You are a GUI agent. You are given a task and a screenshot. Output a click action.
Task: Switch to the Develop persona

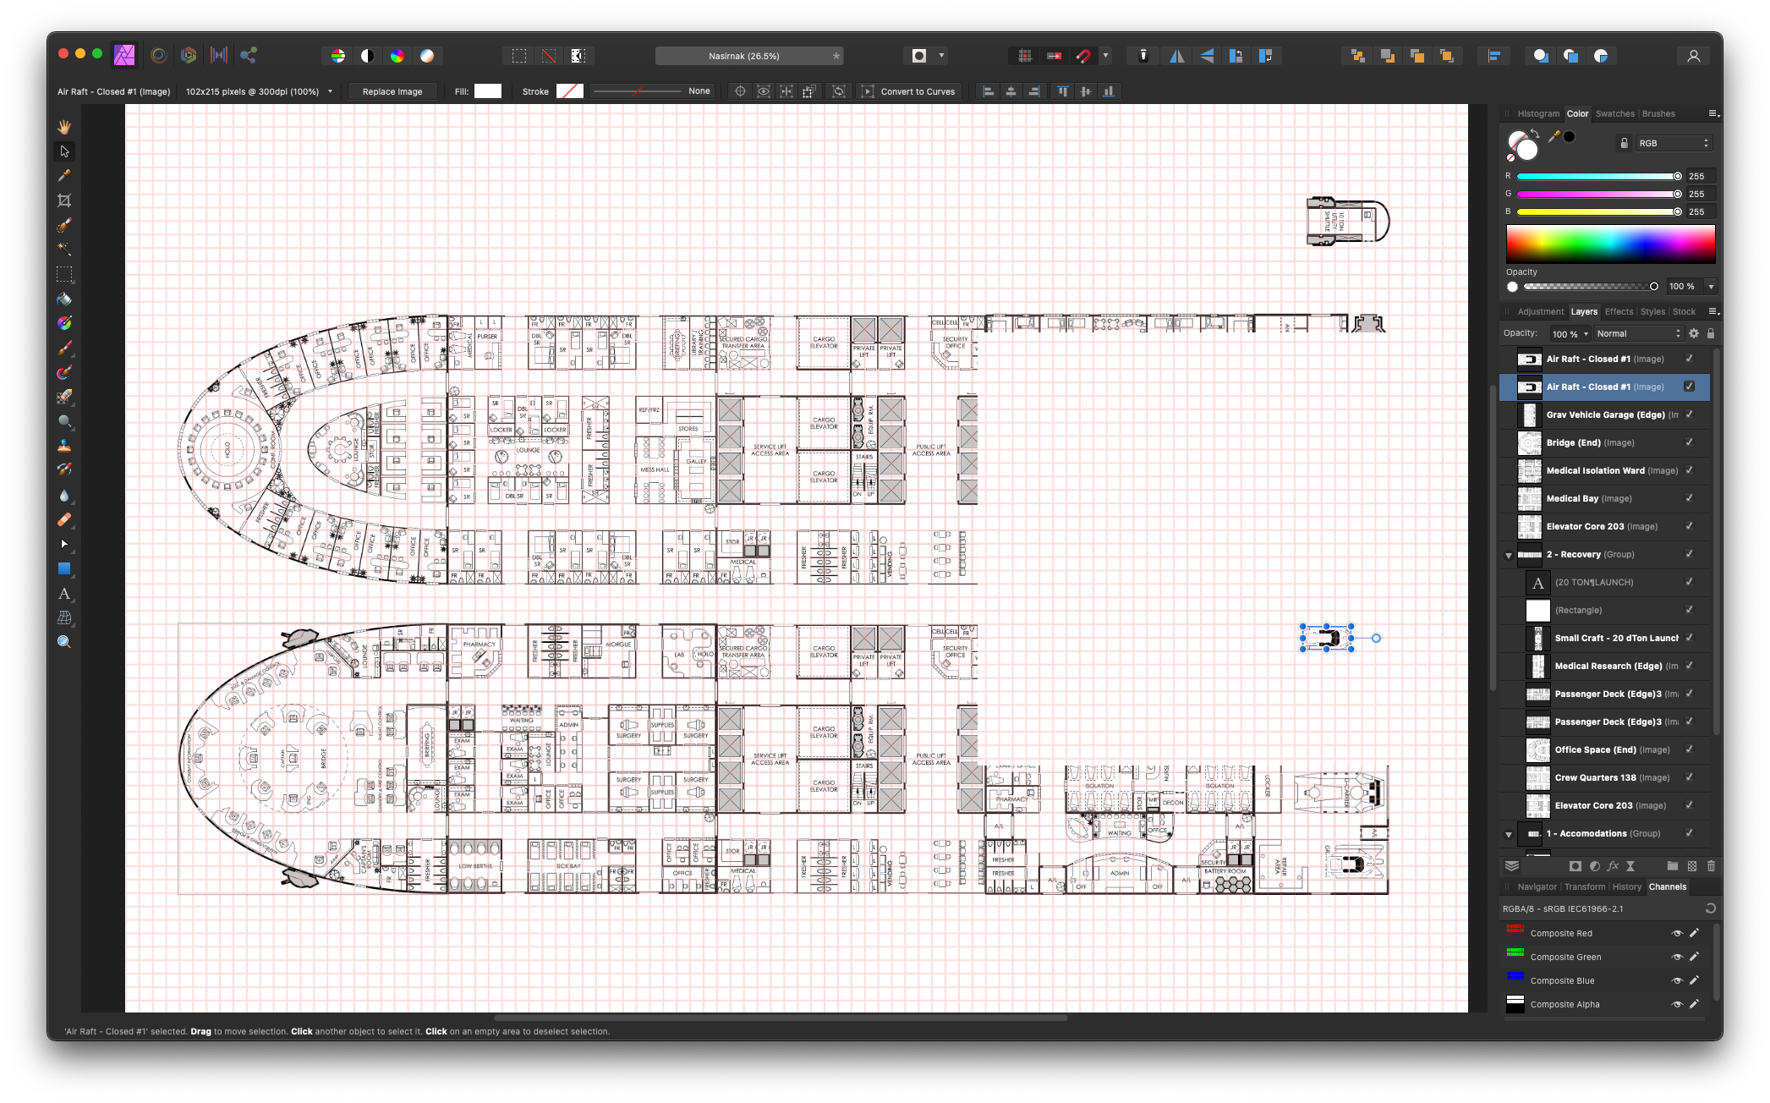[x=189, y=56]
